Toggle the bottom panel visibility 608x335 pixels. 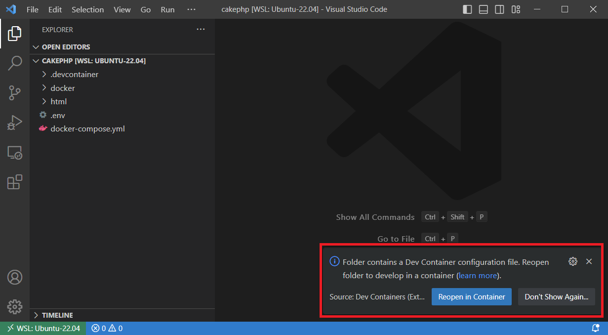483,9
